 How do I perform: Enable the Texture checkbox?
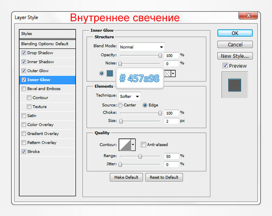click(29, 107)
